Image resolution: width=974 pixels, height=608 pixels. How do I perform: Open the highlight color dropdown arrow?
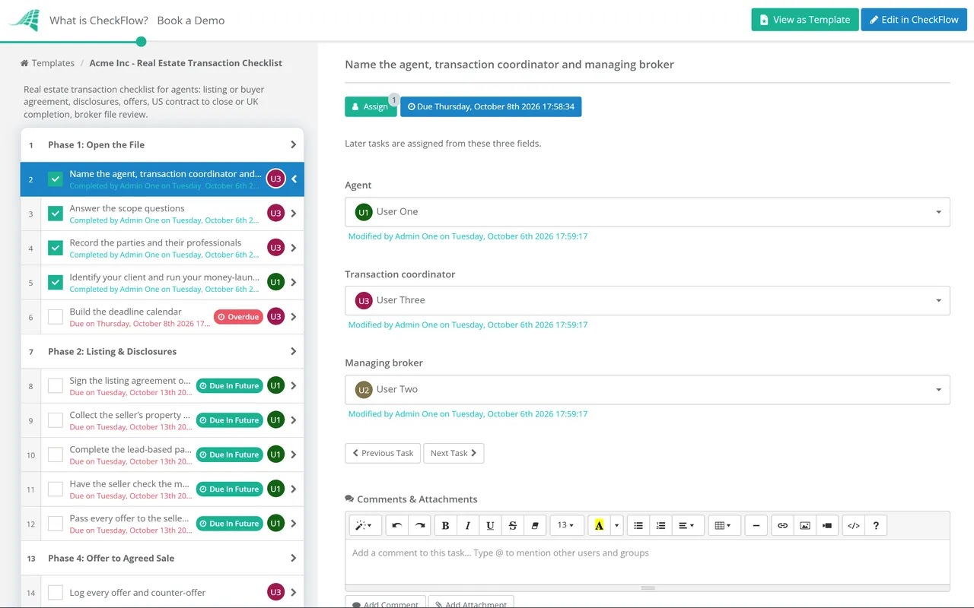617,525
